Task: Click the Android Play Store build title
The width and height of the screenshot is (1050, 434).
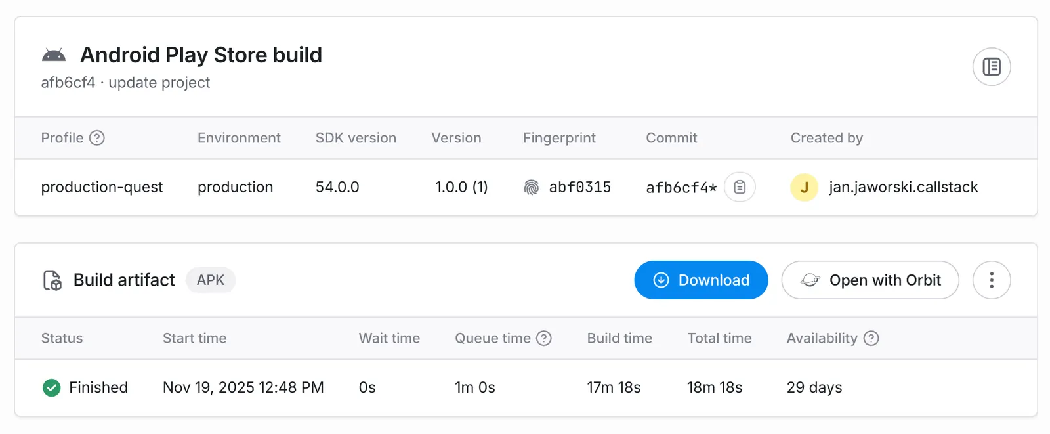Action: pyautogui.click(x=201, y=55)
